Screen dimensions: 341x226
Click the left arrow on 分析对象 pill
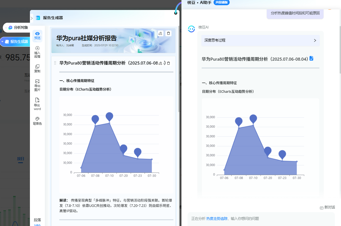[x=6, y=28]
